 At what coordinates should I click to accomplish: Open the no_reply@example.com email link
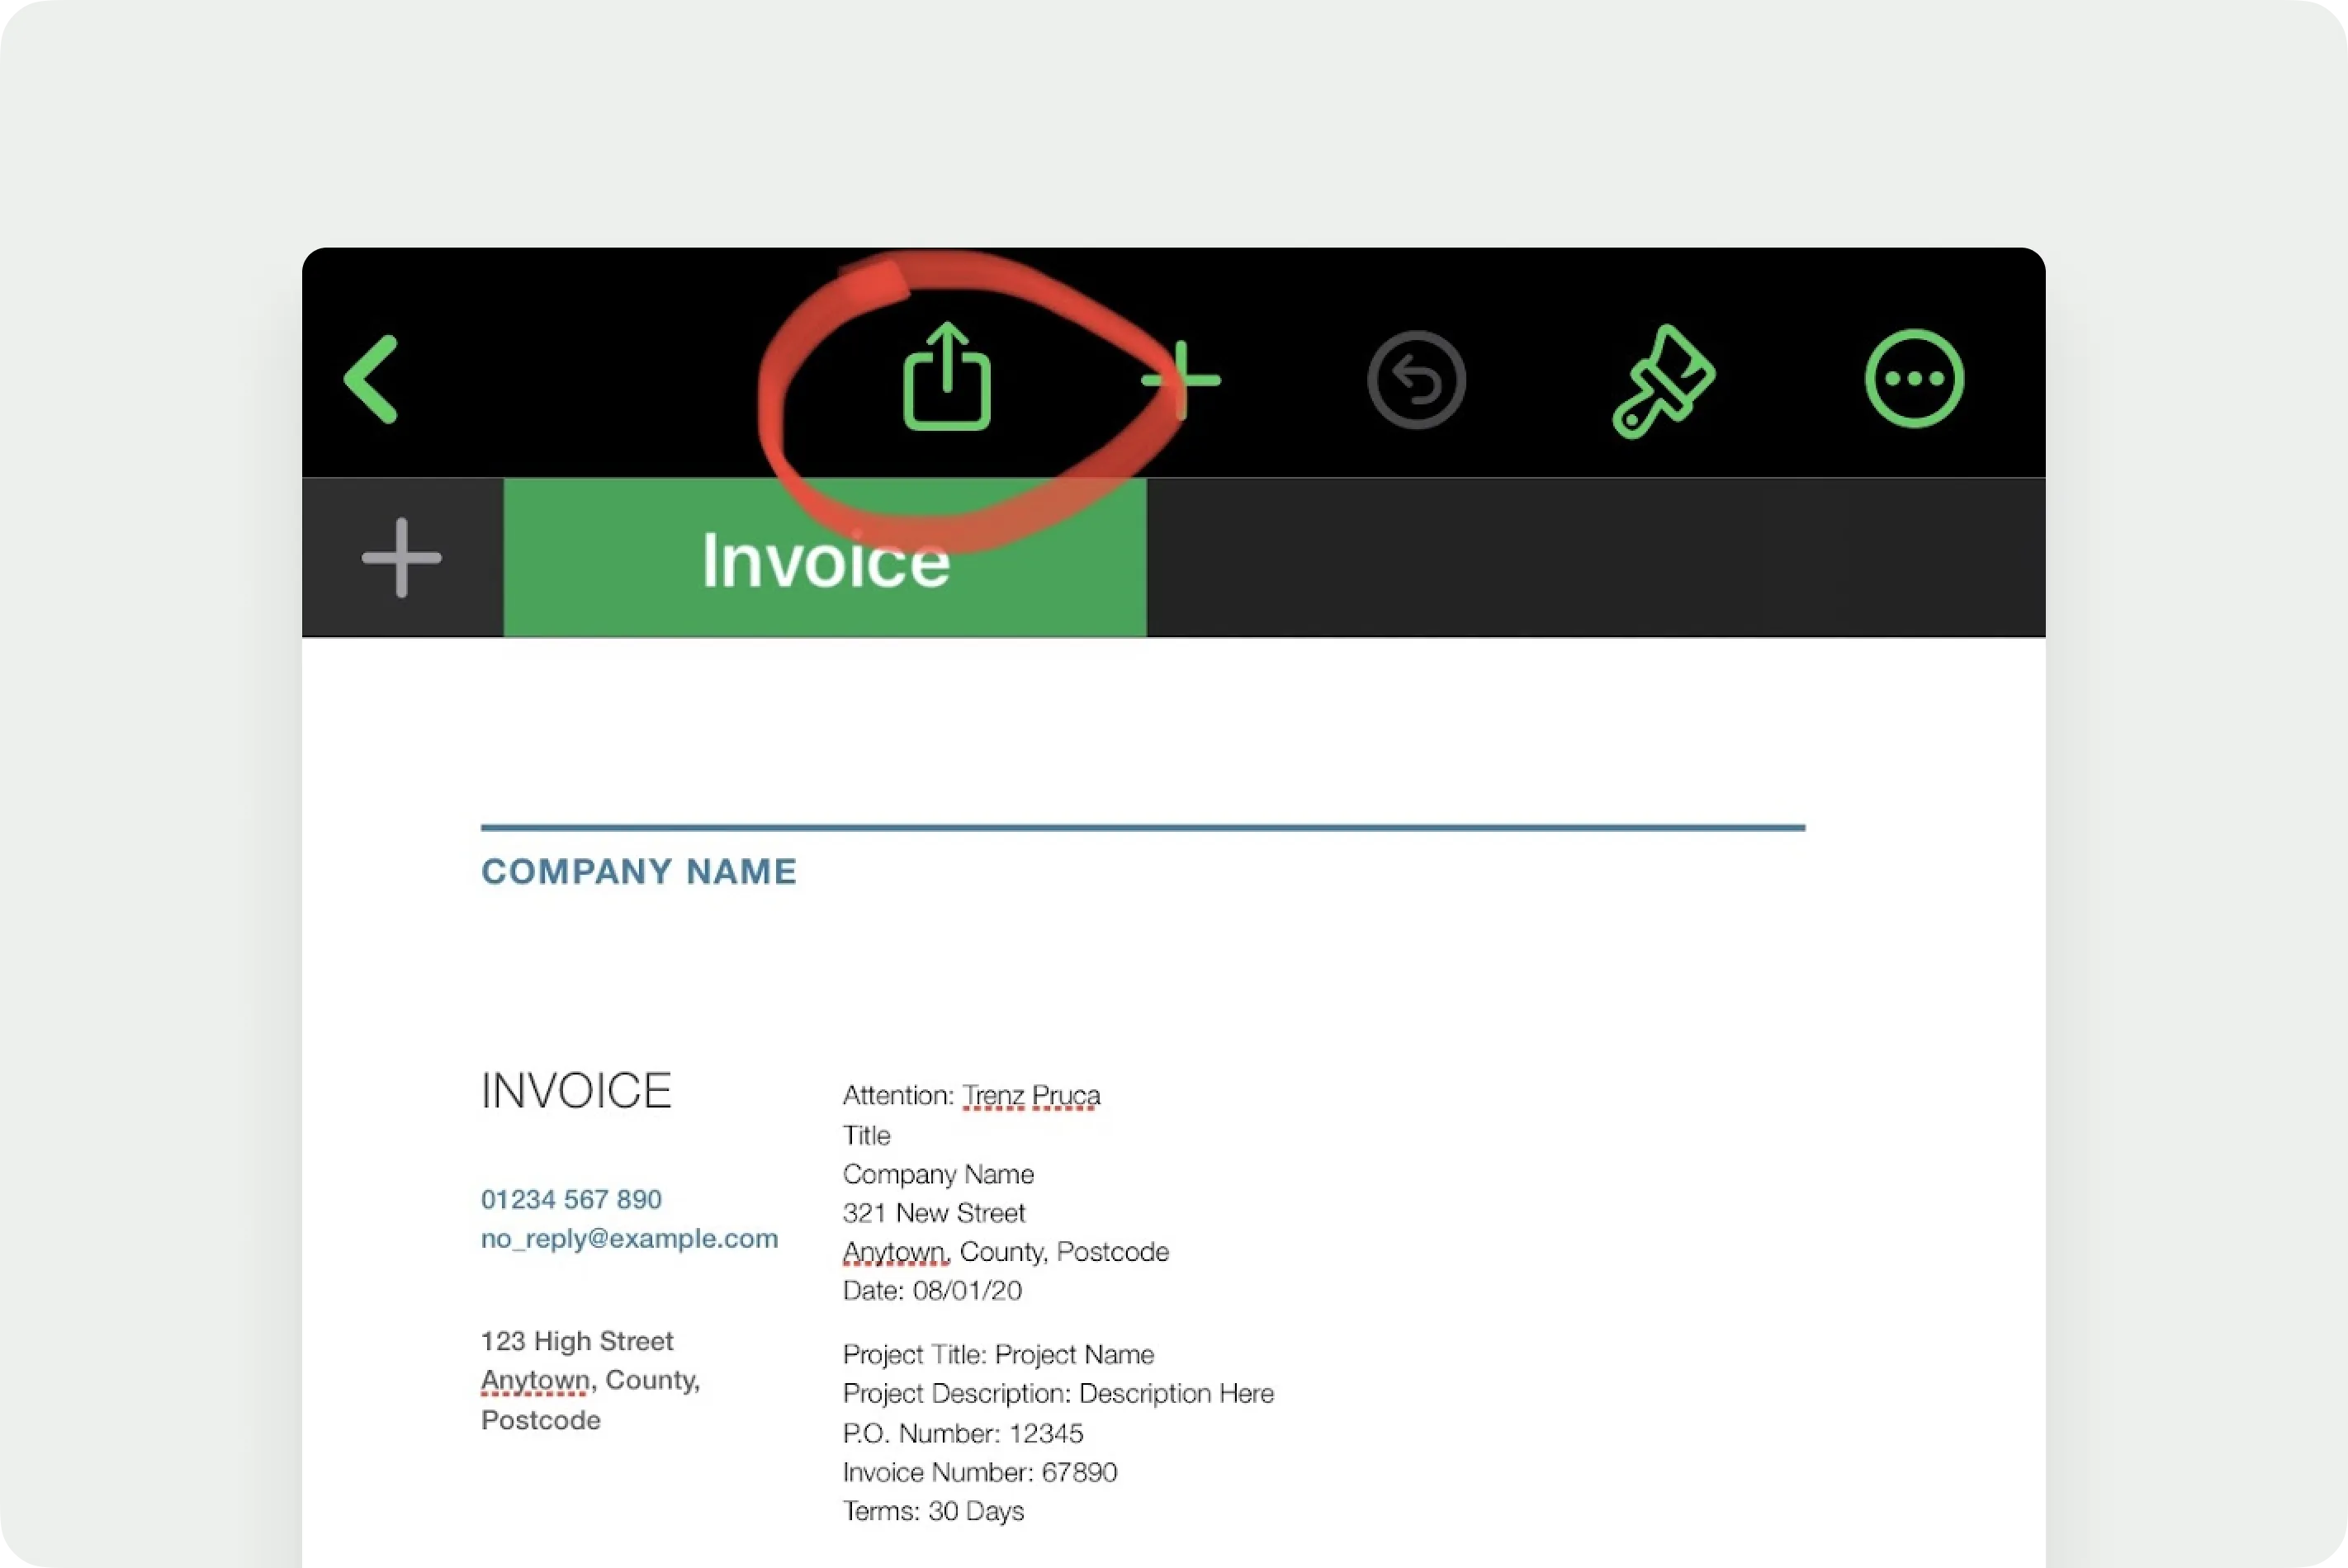[628, 1238]
